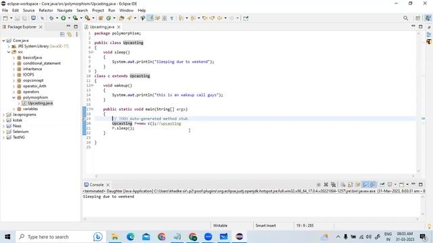Screen dimensions: 433x243
Task: Collapse the Core java project node
Action: coord(3,40)
